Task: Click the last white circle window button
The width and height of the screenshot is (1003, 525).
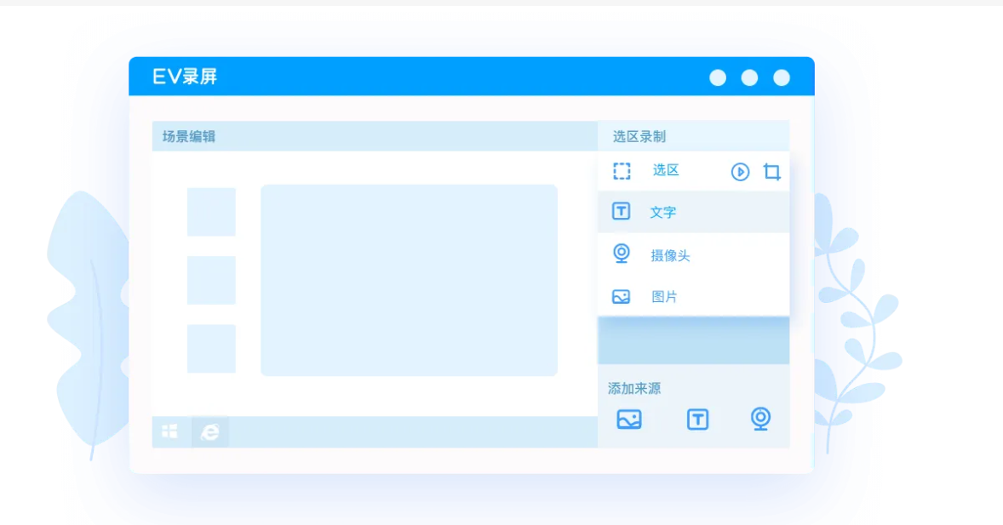Action: tap(782, 78)
